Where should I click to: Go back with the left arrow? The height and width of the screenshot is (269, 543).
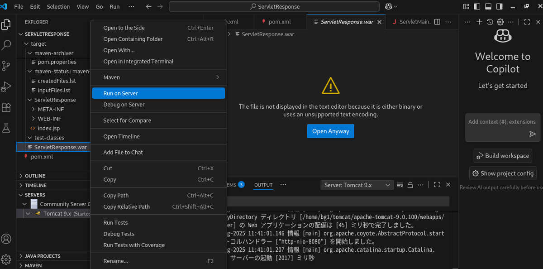149,7
